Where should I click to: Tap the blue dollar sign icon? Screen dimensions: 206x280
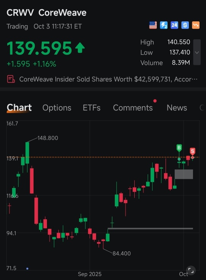(x=185, y=25)
